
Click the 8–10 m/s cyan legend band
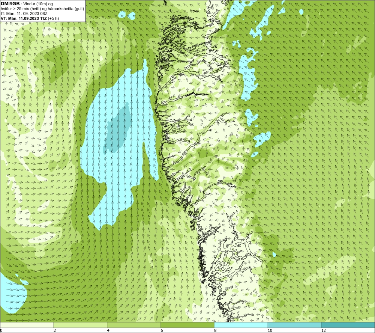(241, 325)
